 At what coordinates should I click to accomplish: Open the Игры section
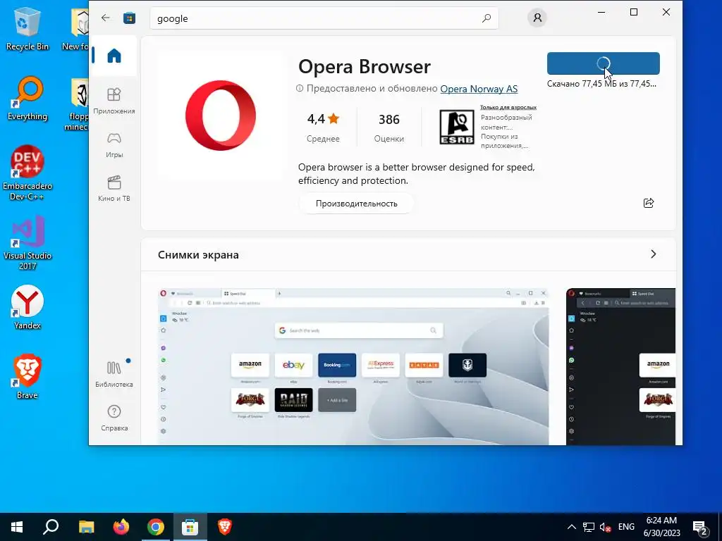(x=114, y=145)
